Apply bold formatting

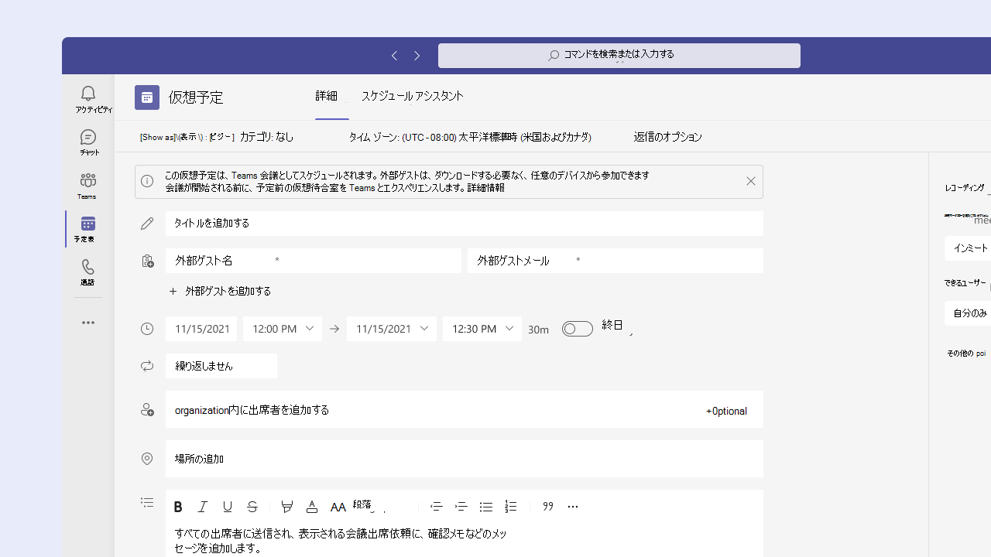click(178, 507)
